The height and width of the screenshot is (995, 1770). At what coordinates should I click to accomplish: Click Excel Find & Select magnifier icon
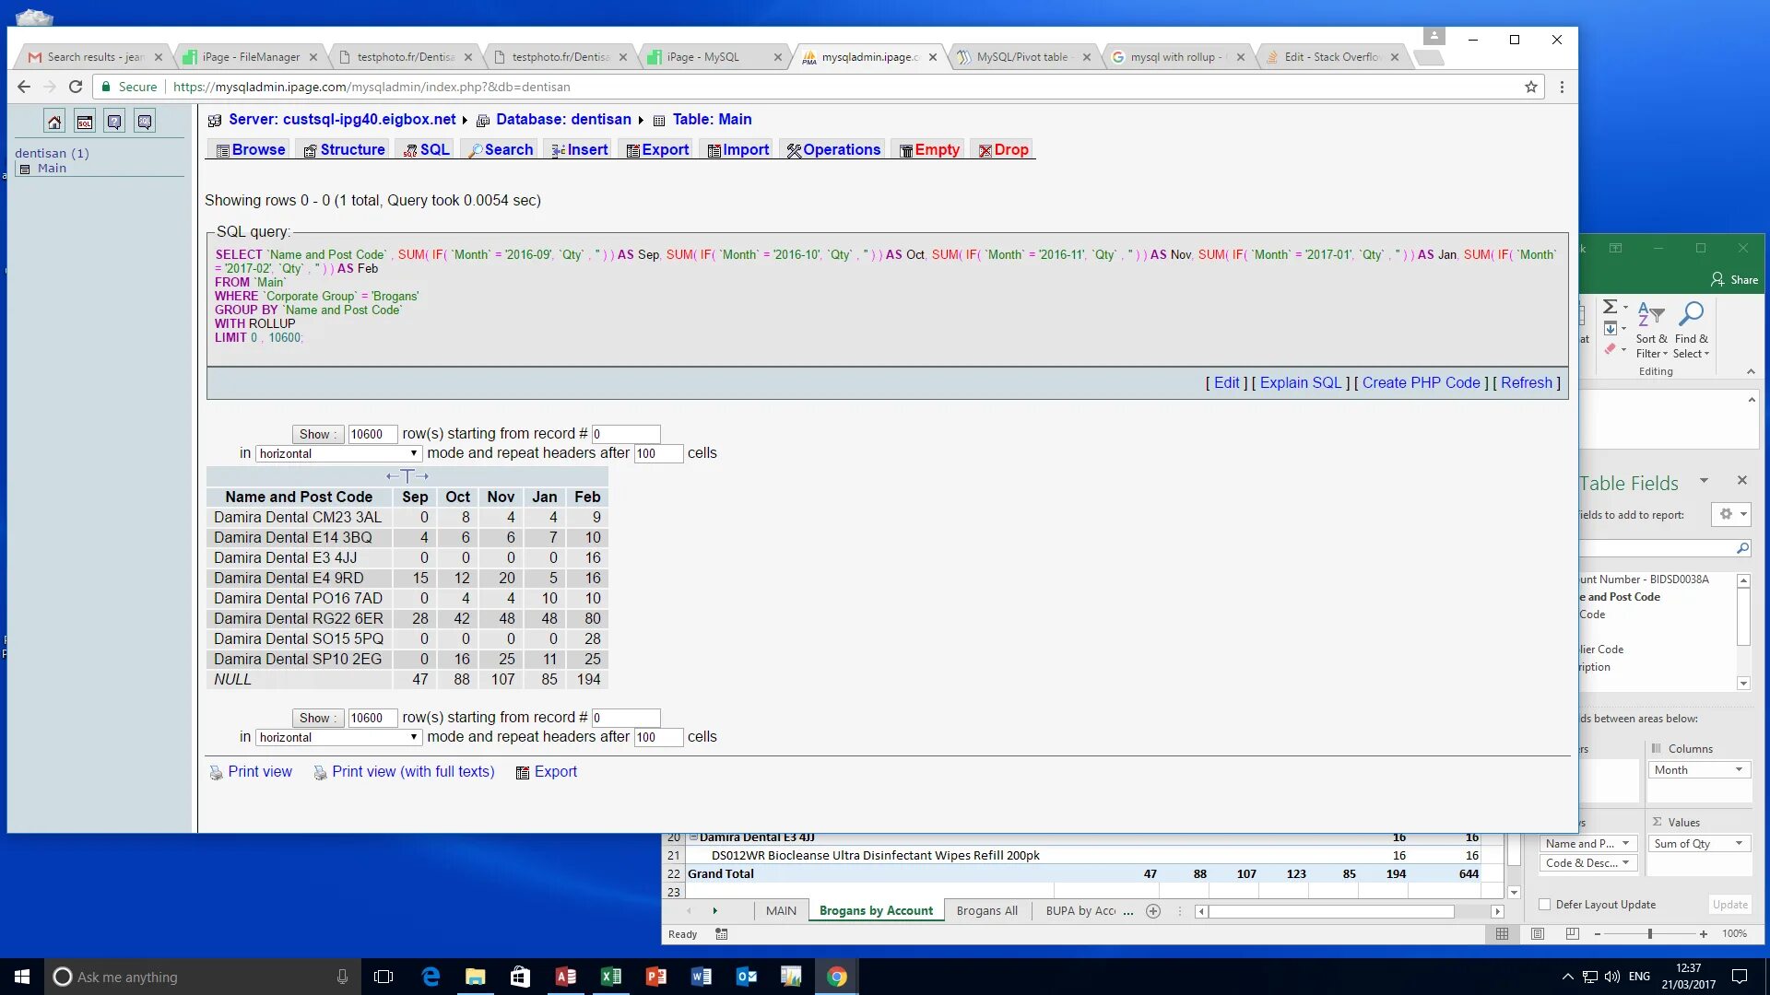[1691, 314]
